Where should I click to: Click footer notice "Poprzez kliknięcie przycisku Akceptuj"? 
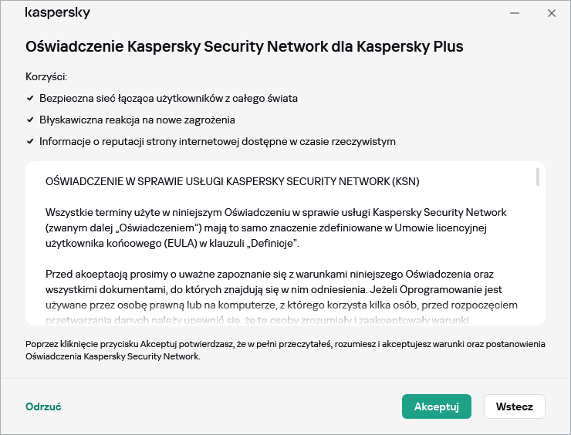(x=285, y=350)
